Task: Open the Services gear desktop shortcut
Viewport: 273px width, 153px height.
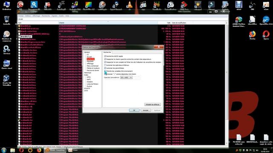Action: (x=7, y=50)
